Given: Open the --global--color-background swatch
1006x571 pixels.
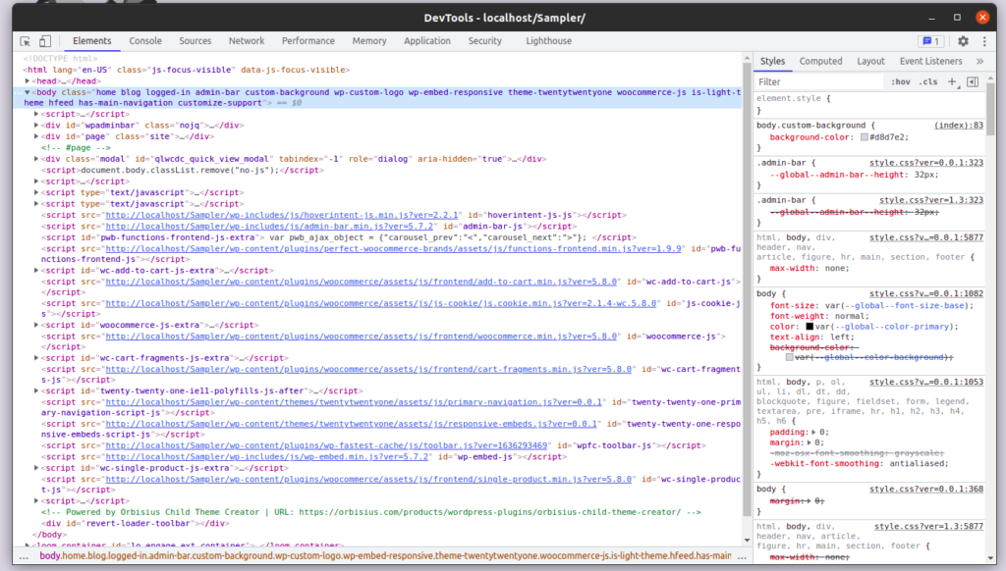Looking at the screenshot, I should pos(790,357).
